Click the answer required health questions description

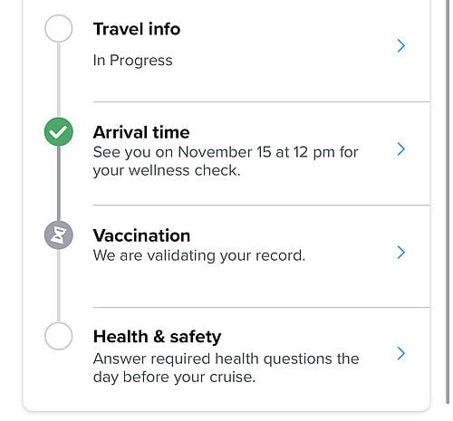[x=226, y=368]
